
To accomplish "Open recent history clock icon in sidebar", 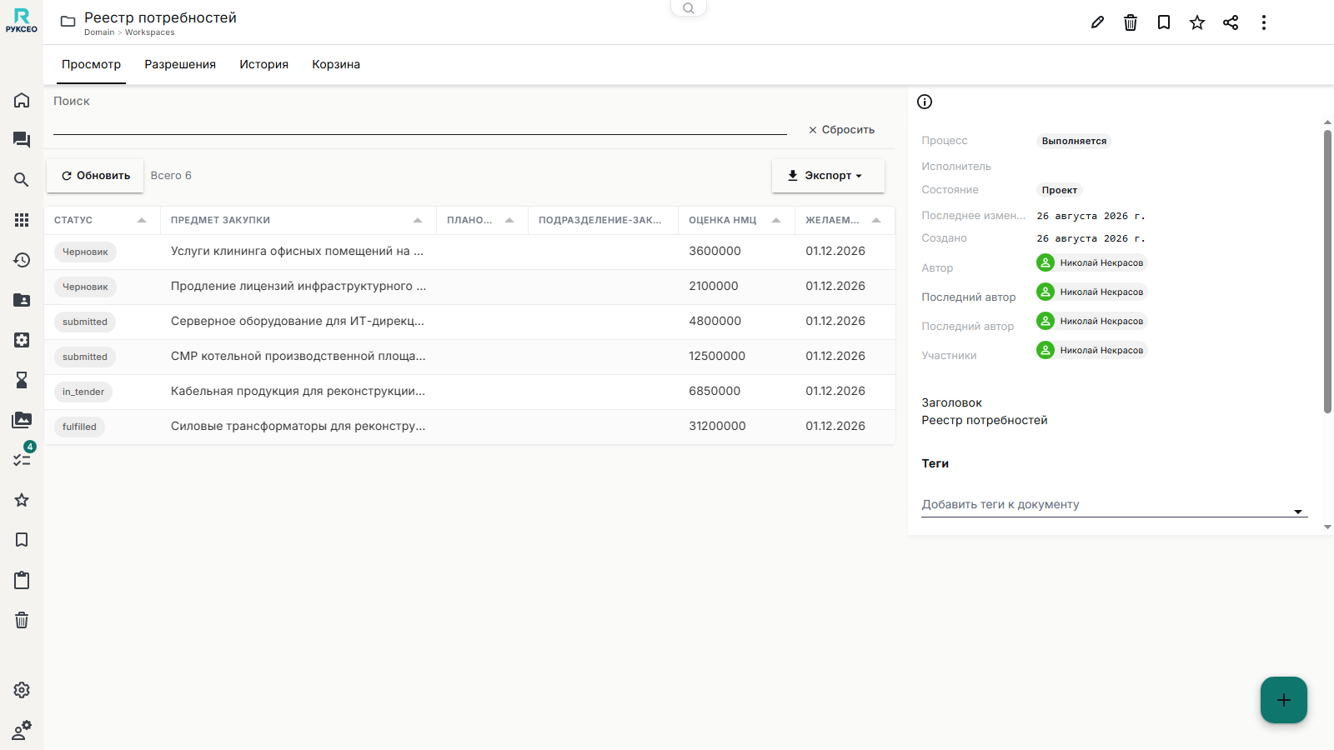I will pyautogui.click(x=22, y=260).
